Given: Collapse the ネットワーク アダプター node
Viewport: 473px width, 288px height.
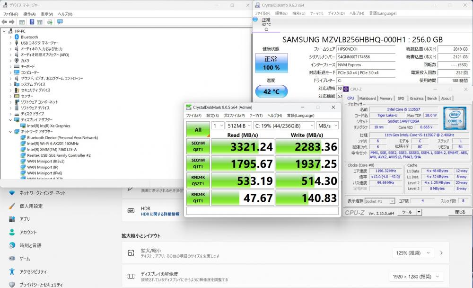Looking at the screenshot, I should point(10,132).
